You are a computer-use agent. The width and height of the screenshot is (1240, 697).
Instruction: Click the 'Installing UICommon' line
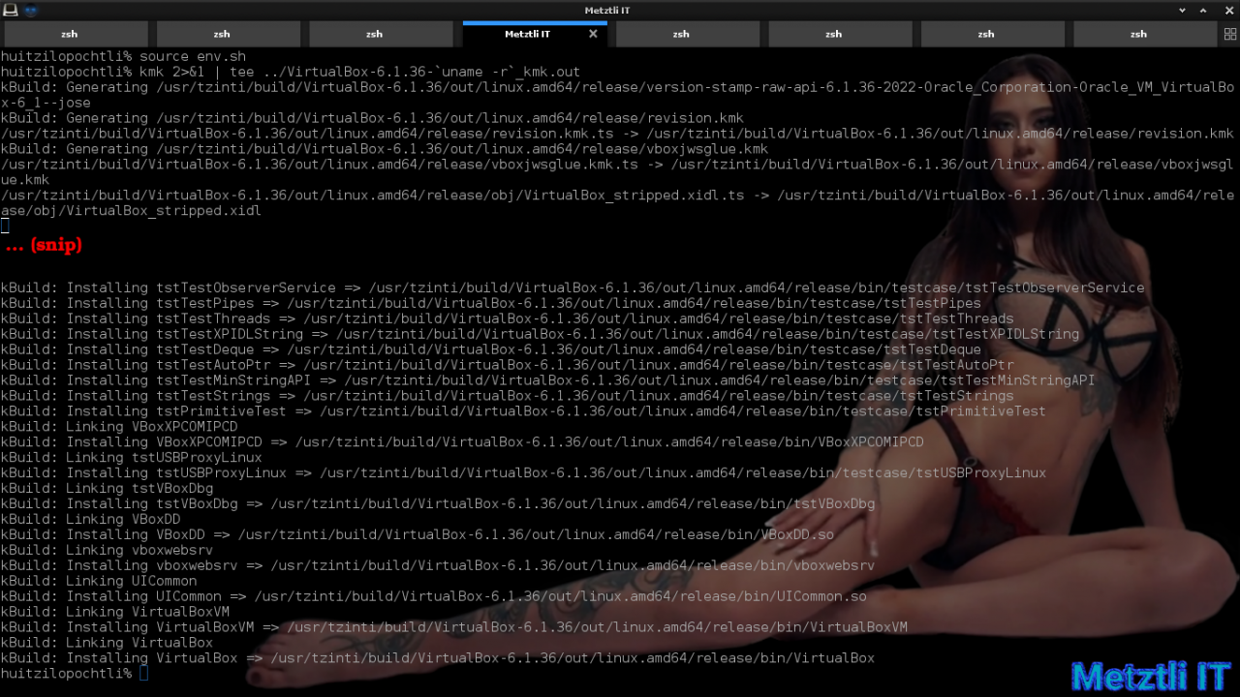click(x=434, y=596)
